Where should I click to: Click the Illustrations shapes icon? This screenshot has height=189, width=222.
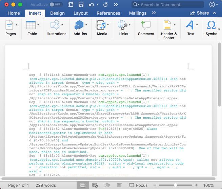pyautogui.click(x=55, y=25)
